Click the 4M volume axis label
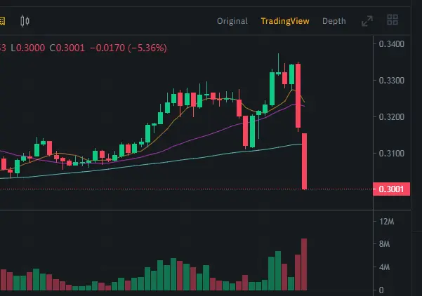Screen dimensions: 422x296 click(x=384, y=267)
